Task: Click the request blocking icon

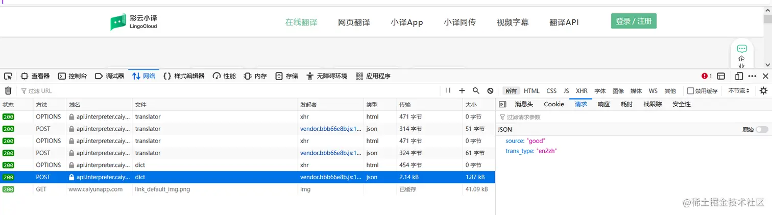Action: (x=490, y=91)
